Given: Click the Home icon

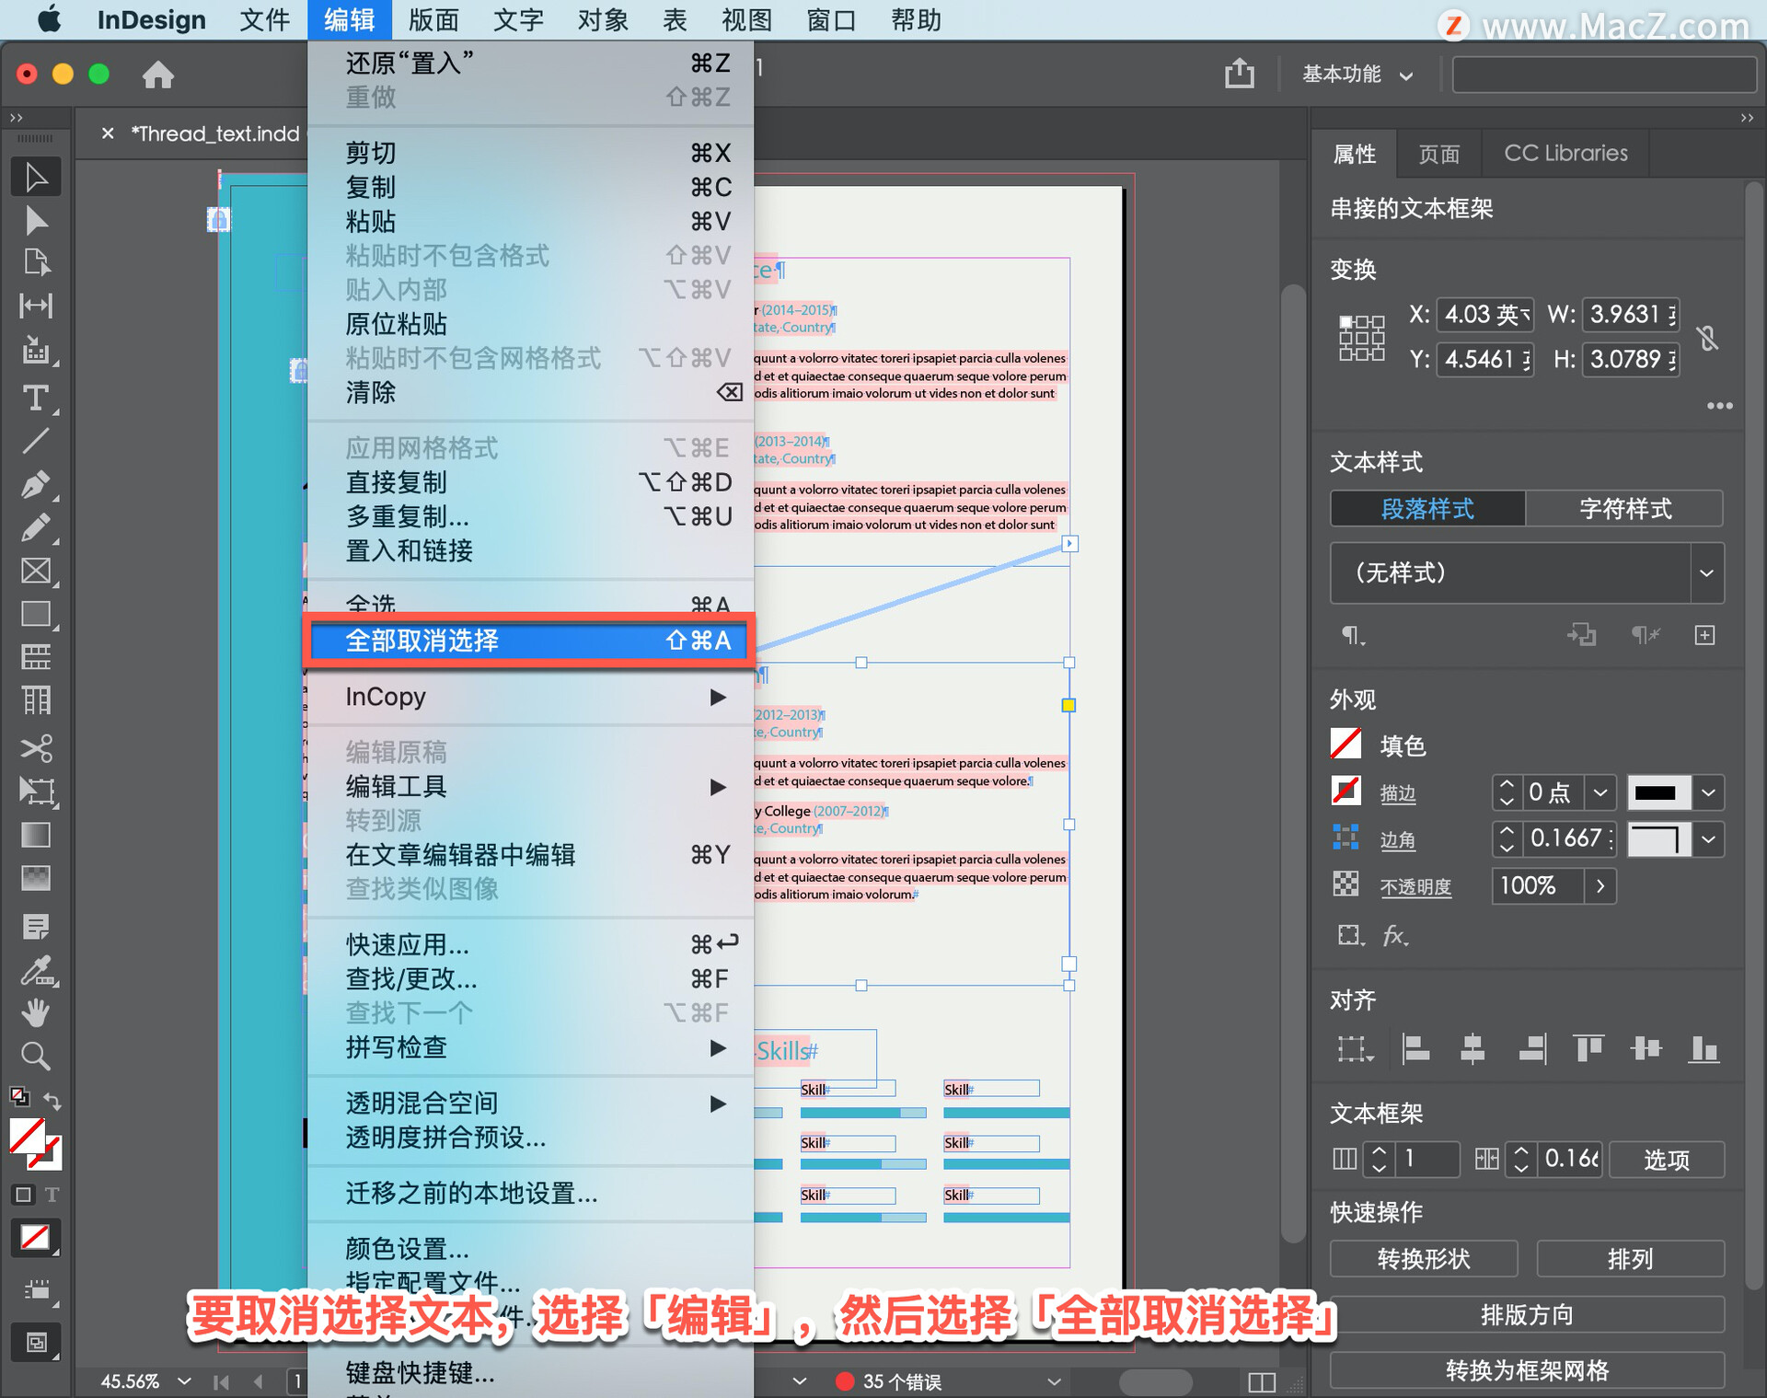Looking at the screenshot, I should [x=157, y=74].
